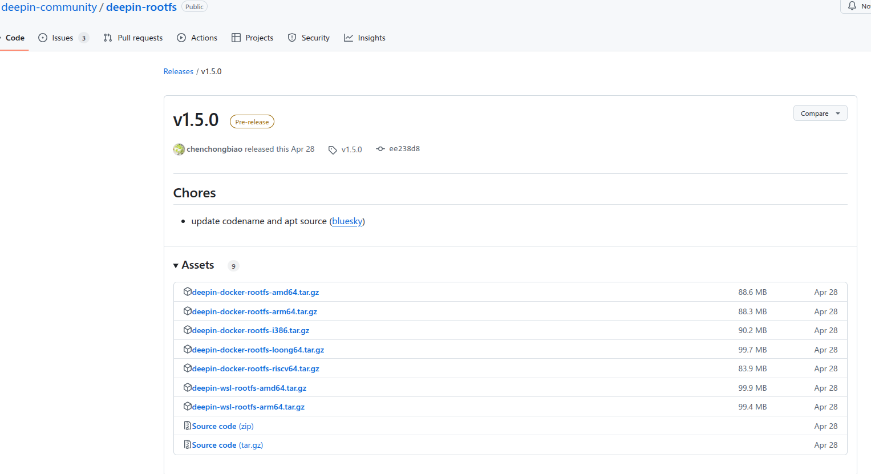Open the Code tab
This screenshot has height=474, width=871.
coord(14,38)
